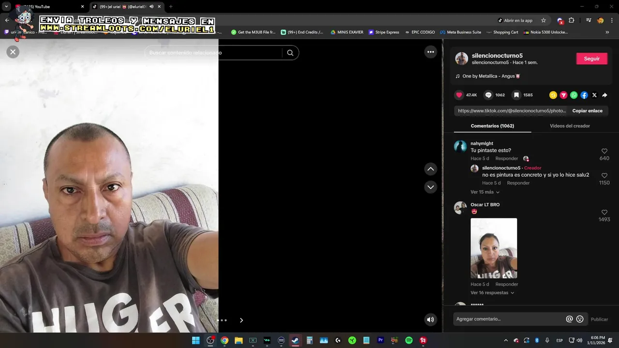This screenshot has height=348, width=619.
Task: Like Oscar LT BRO's comment
Action: tap(604, 213)
